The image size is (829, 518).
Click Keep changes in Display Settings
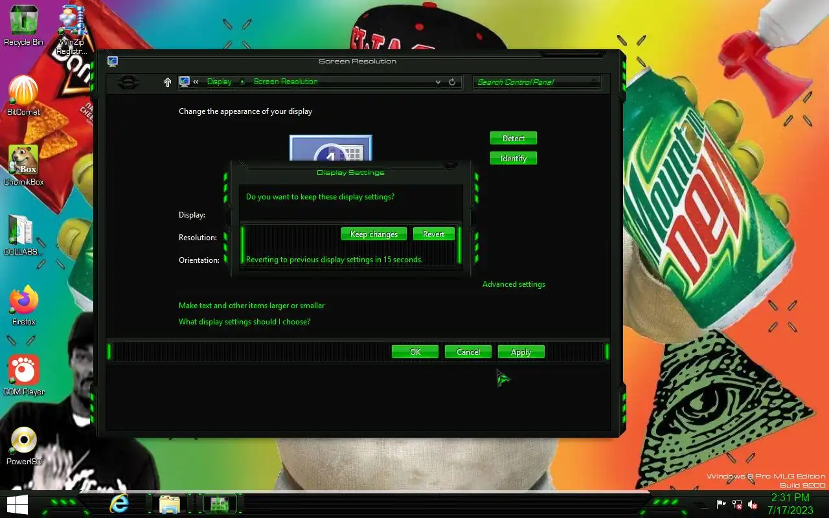coord(374,234)
